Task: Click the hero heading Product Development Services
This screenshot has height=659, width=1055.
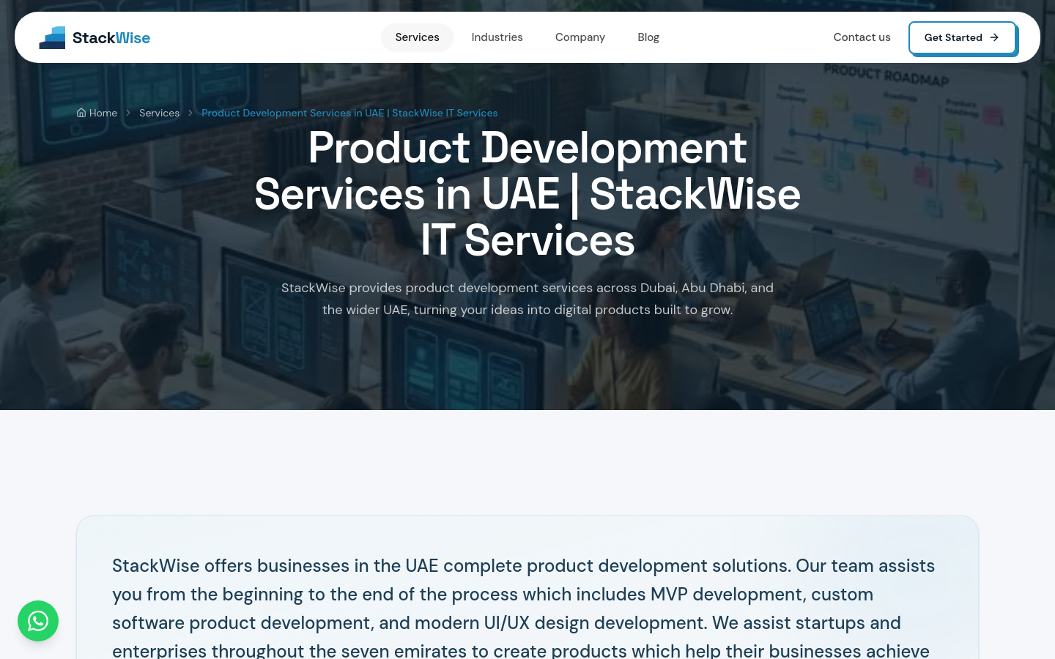Action: coord(527,194)
